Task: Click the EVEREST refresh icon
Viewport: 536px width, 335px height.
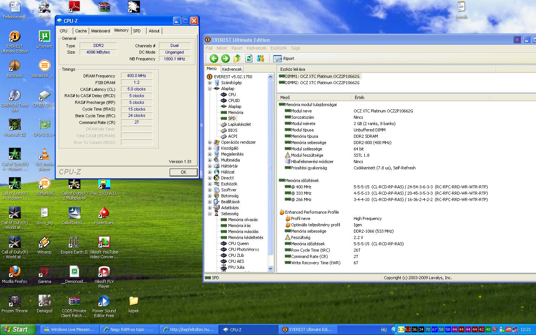Action: 249,58
